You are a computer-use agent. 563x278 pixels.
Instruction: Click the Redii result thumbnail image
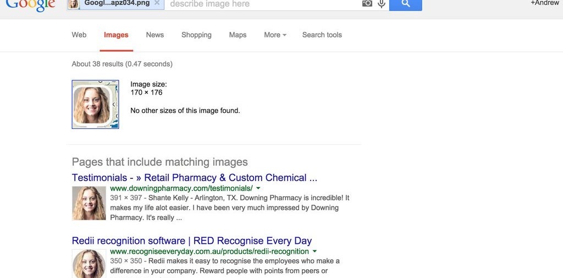click(x=89, y=263)
